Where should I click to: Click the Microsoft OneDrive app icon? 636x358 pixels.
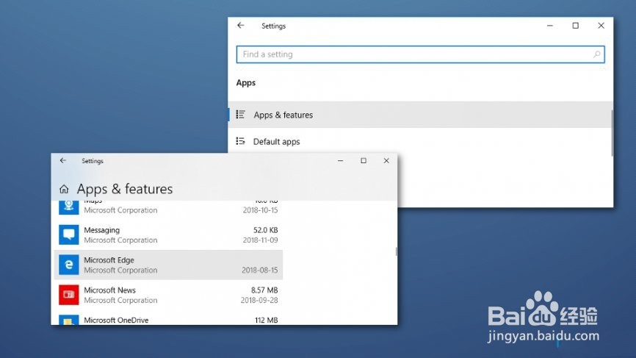[69, 320]
